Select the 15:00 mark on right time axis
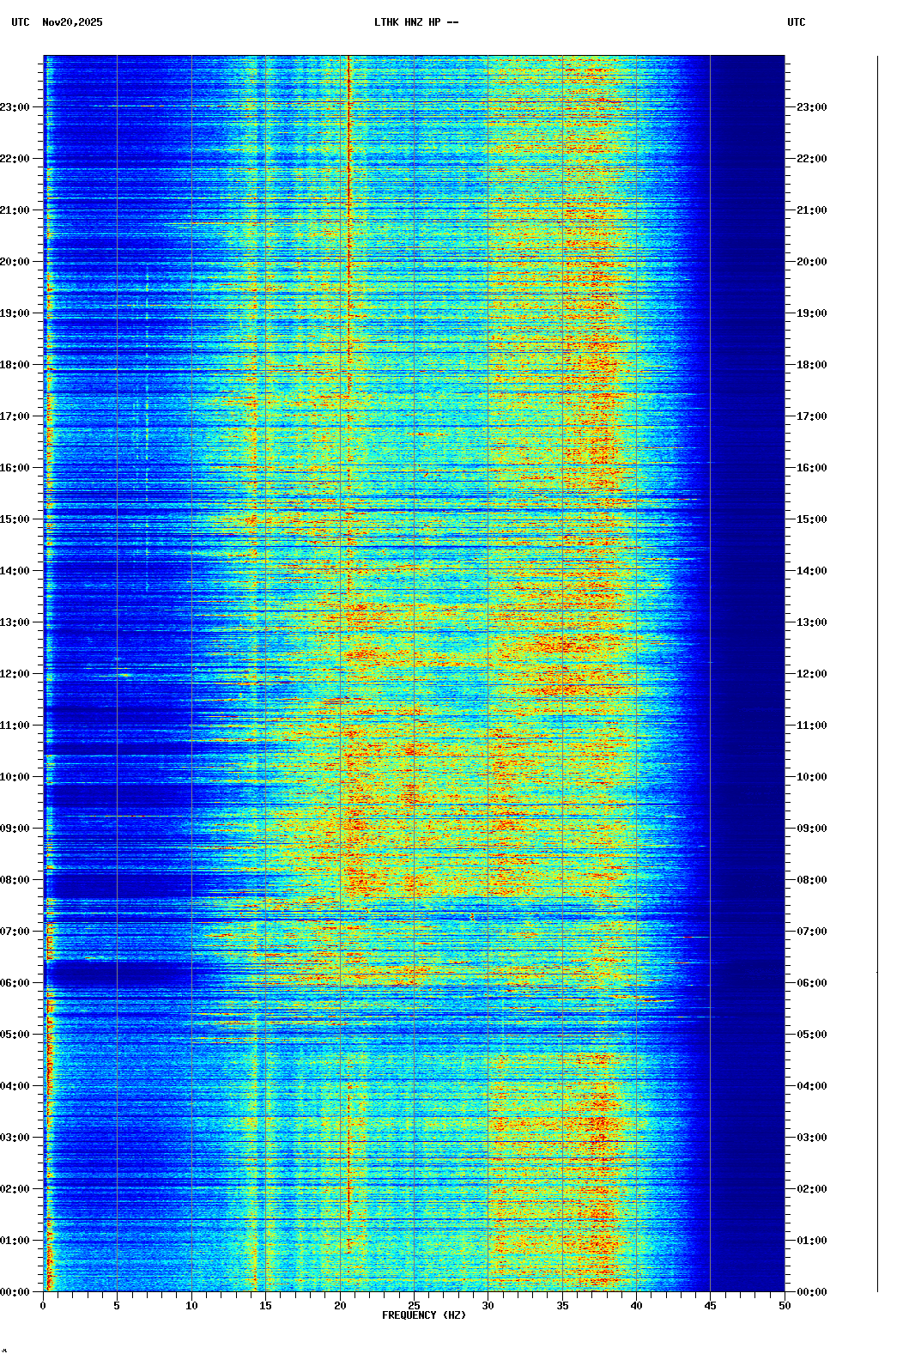Screen dimensions: 915x1360 click(x=811, y=519)
